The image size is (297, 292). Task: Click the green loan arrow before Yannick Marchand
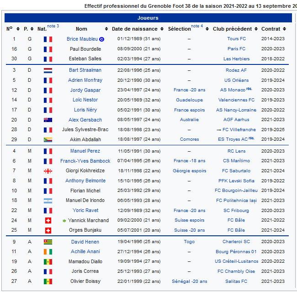[x=64, y=221]
